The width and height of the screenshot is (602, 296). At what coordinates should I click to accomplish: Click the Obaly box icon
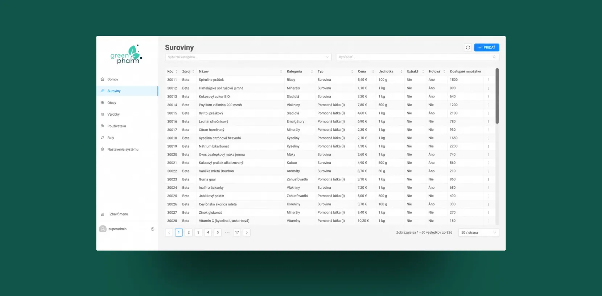click(x=102, y=103)
